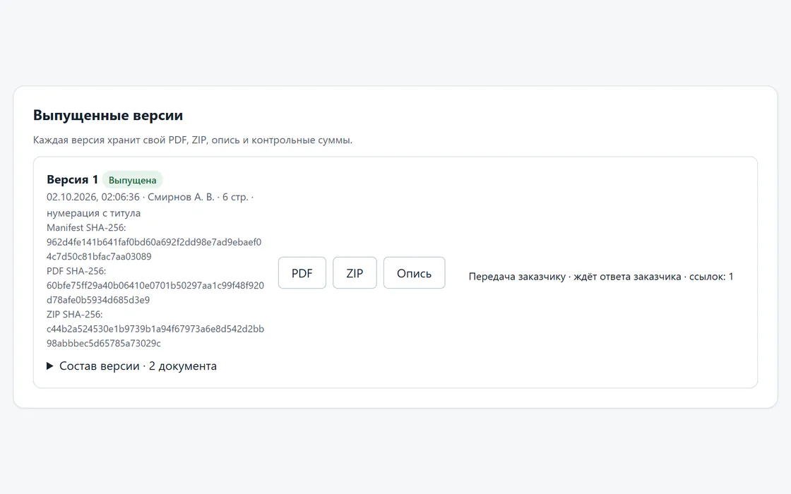Download the PDF of Версия 1
791x494 pixels.
[x=302, y=272]
